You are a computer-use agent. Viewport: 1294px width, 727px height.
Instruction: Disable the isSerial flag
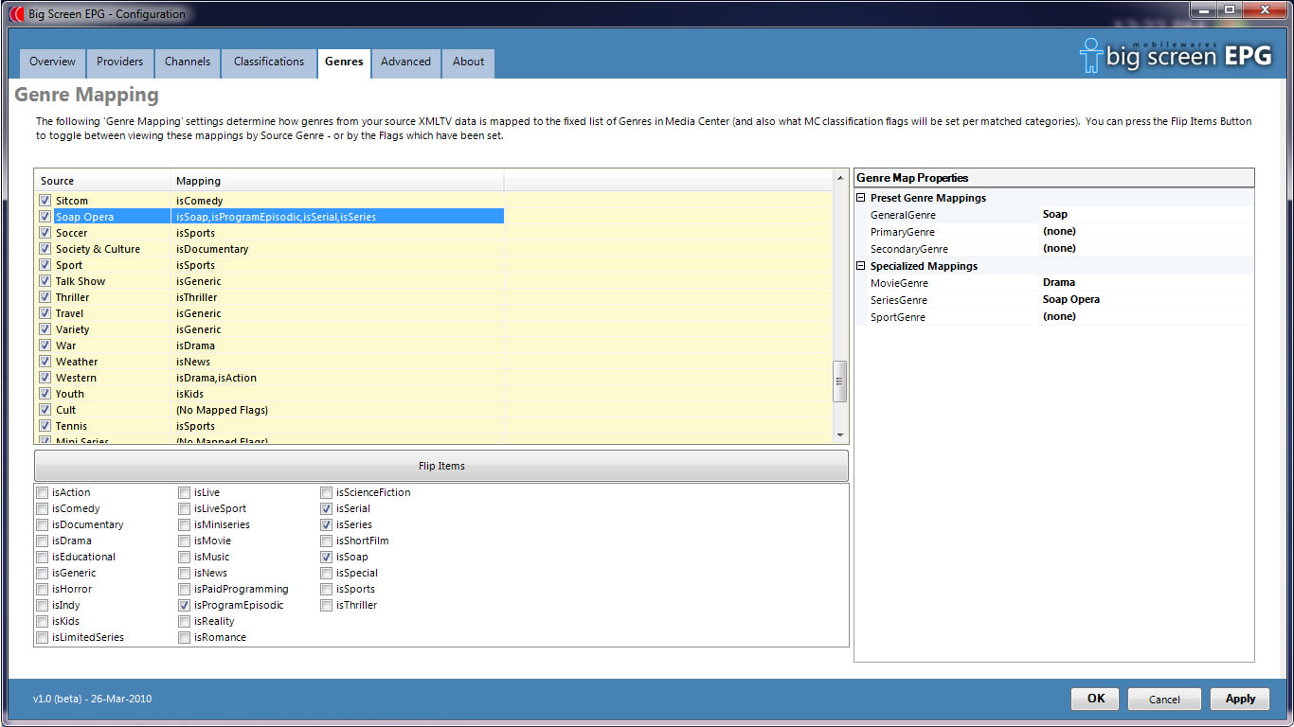click(327, 508)
